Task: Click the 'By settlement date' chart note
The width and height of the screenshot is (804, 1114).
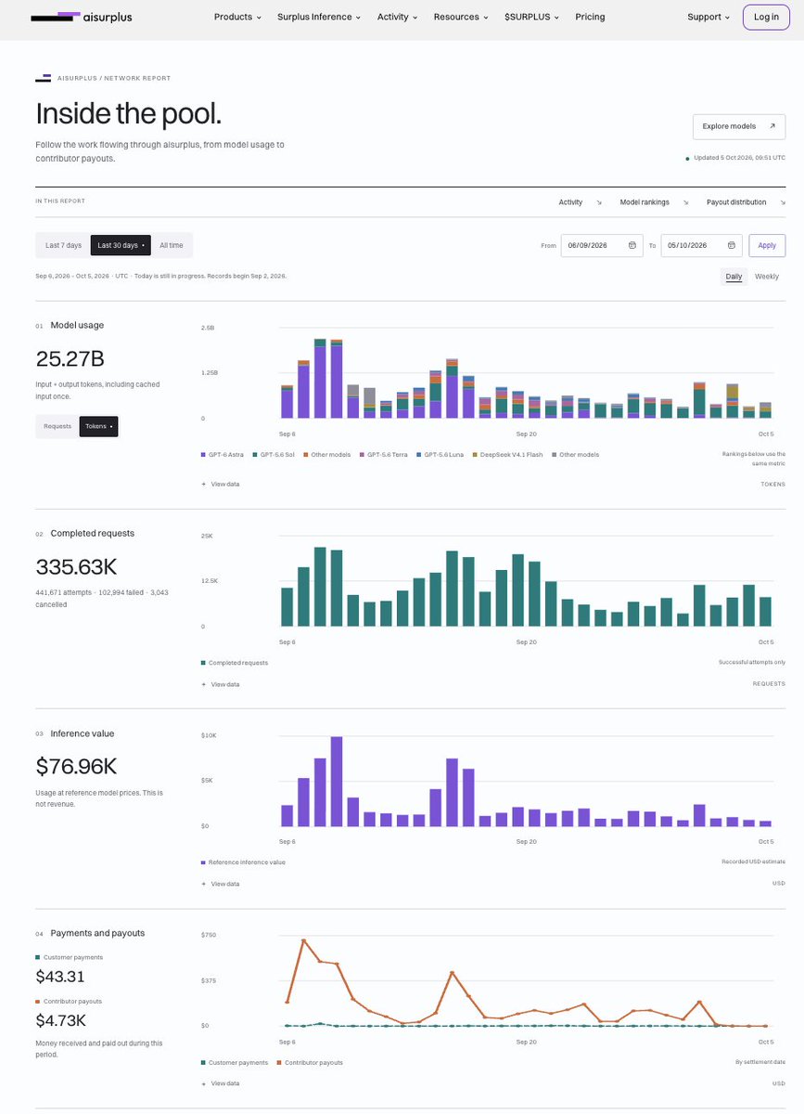Action: [x=759, y=1062]
